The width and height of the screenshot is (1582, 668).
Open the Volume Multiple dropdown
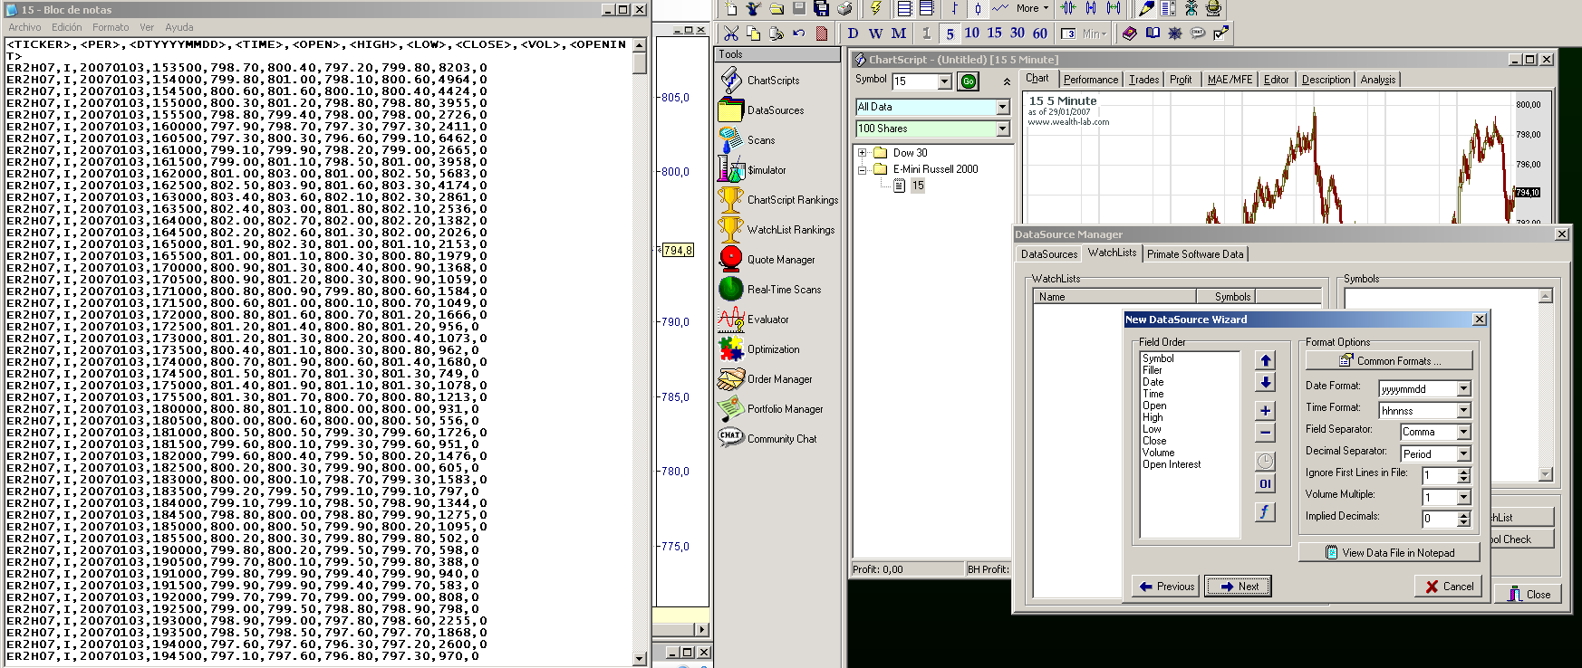(x=1463, y=498)
